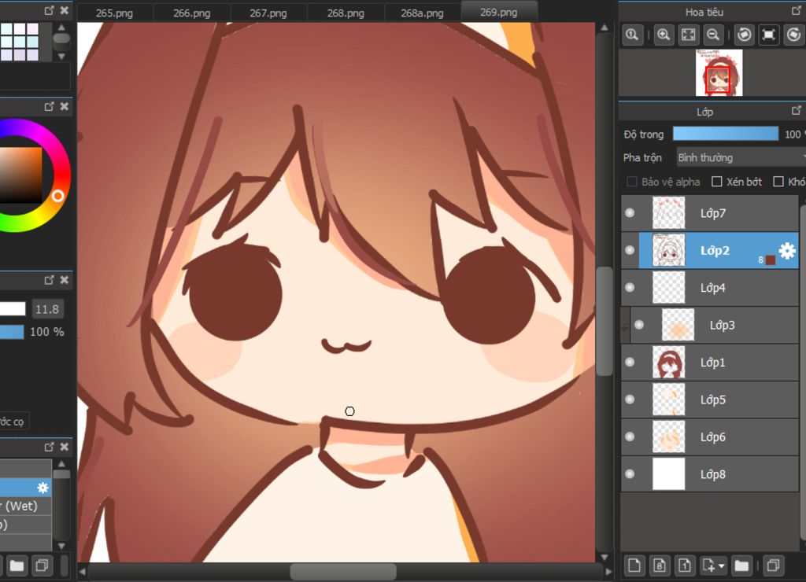Create a new layer folder
Image resolution: width=806 pixels, height=582 pixels.
pos(741,565)
